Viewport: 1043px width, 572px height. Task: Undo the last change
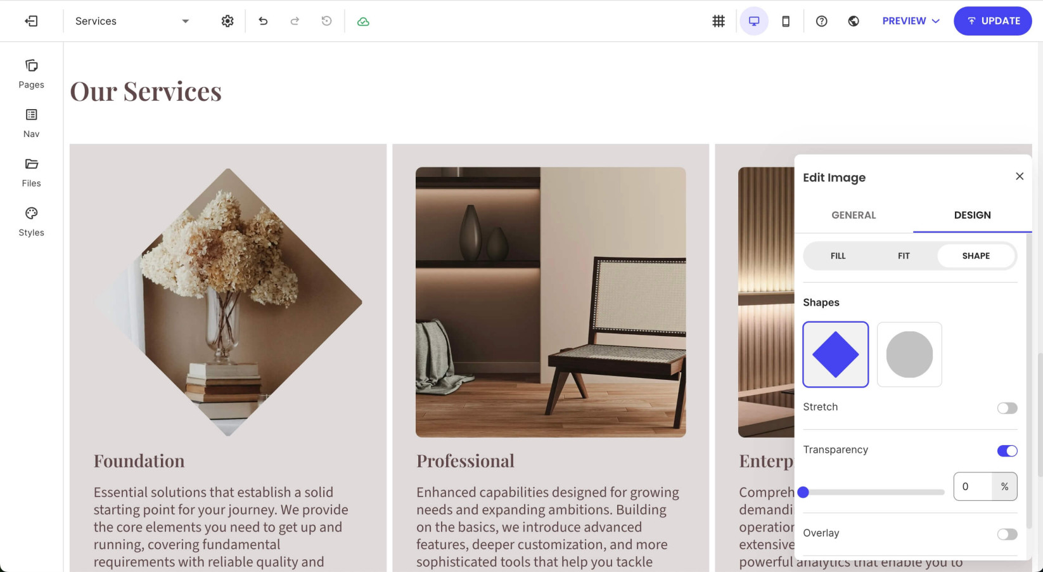pos(263,21)
